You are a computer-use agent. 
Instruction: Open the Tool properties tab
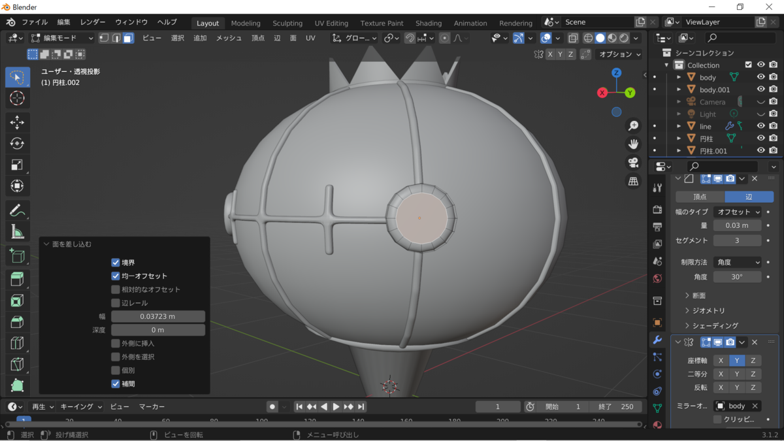click(x=657, y=188)
